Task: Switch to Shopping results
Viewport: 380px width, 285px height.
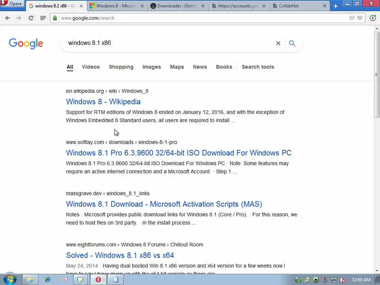Action: tap(121, 67)
